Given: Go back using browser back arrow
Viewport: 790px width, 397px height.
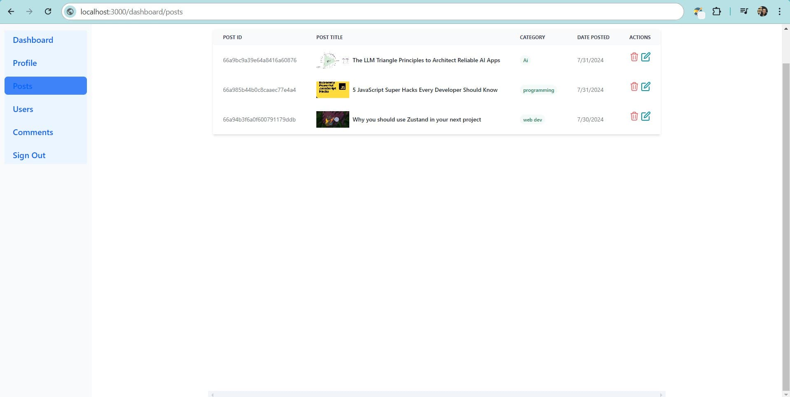Looking at the screenshot, I should tap(11, 12).
